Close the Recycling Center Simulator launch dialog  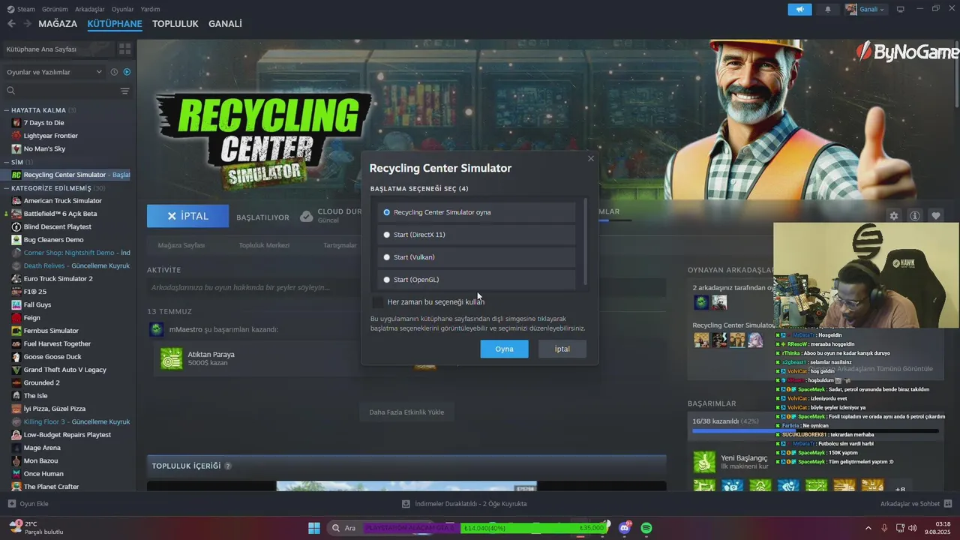point(590,158)
